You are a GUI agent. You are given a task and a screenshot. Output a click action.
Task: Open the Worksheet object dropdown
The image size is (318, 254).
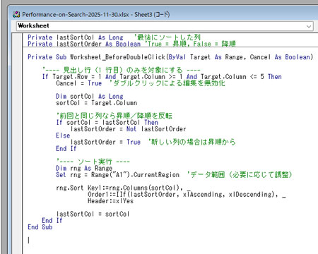coord(165,26)
